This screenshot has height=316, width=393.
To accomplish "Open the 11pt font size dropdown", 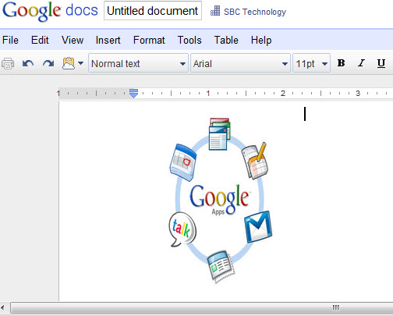I will [311, 63].
